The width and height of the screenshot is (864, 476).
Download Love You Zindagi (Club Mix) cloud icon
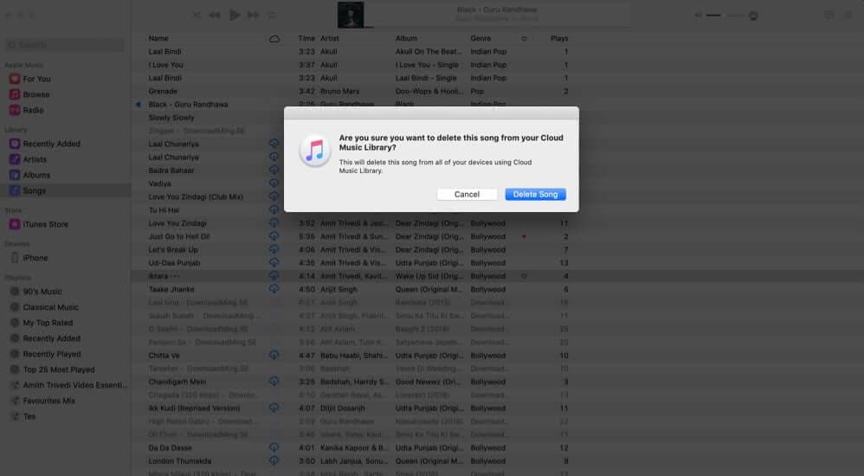tap(274, 196)
